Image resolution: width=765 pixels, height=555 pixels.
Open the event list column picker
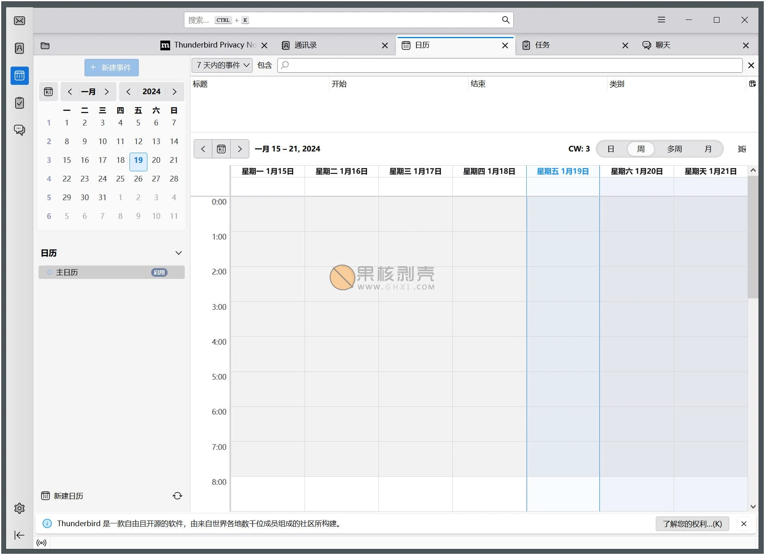click(x=752, y=84)
